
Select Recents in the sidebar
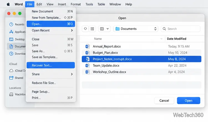point(17,24)
